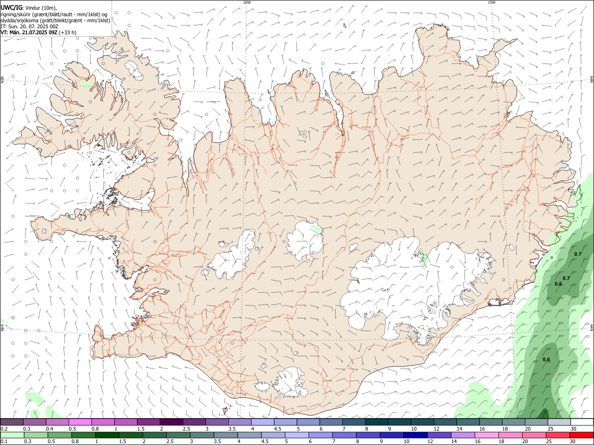Viewport: 594px width, 445px height.
Task: Select the pale lavender 4 swatch in purple row
Action: 263,422
